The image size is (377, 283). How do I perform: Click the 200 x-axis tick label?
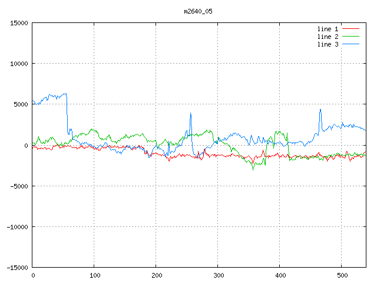pos(156,275)
